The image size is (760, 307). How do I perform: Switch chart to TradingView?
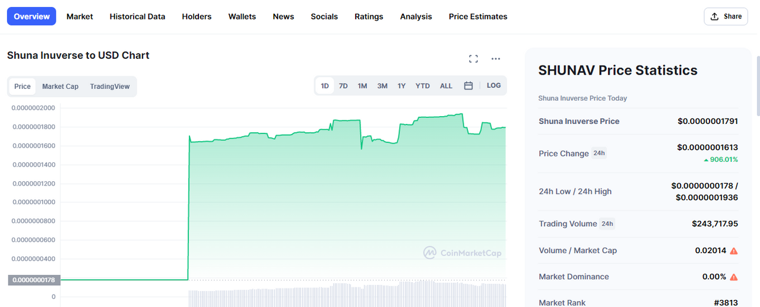[110, 87]
